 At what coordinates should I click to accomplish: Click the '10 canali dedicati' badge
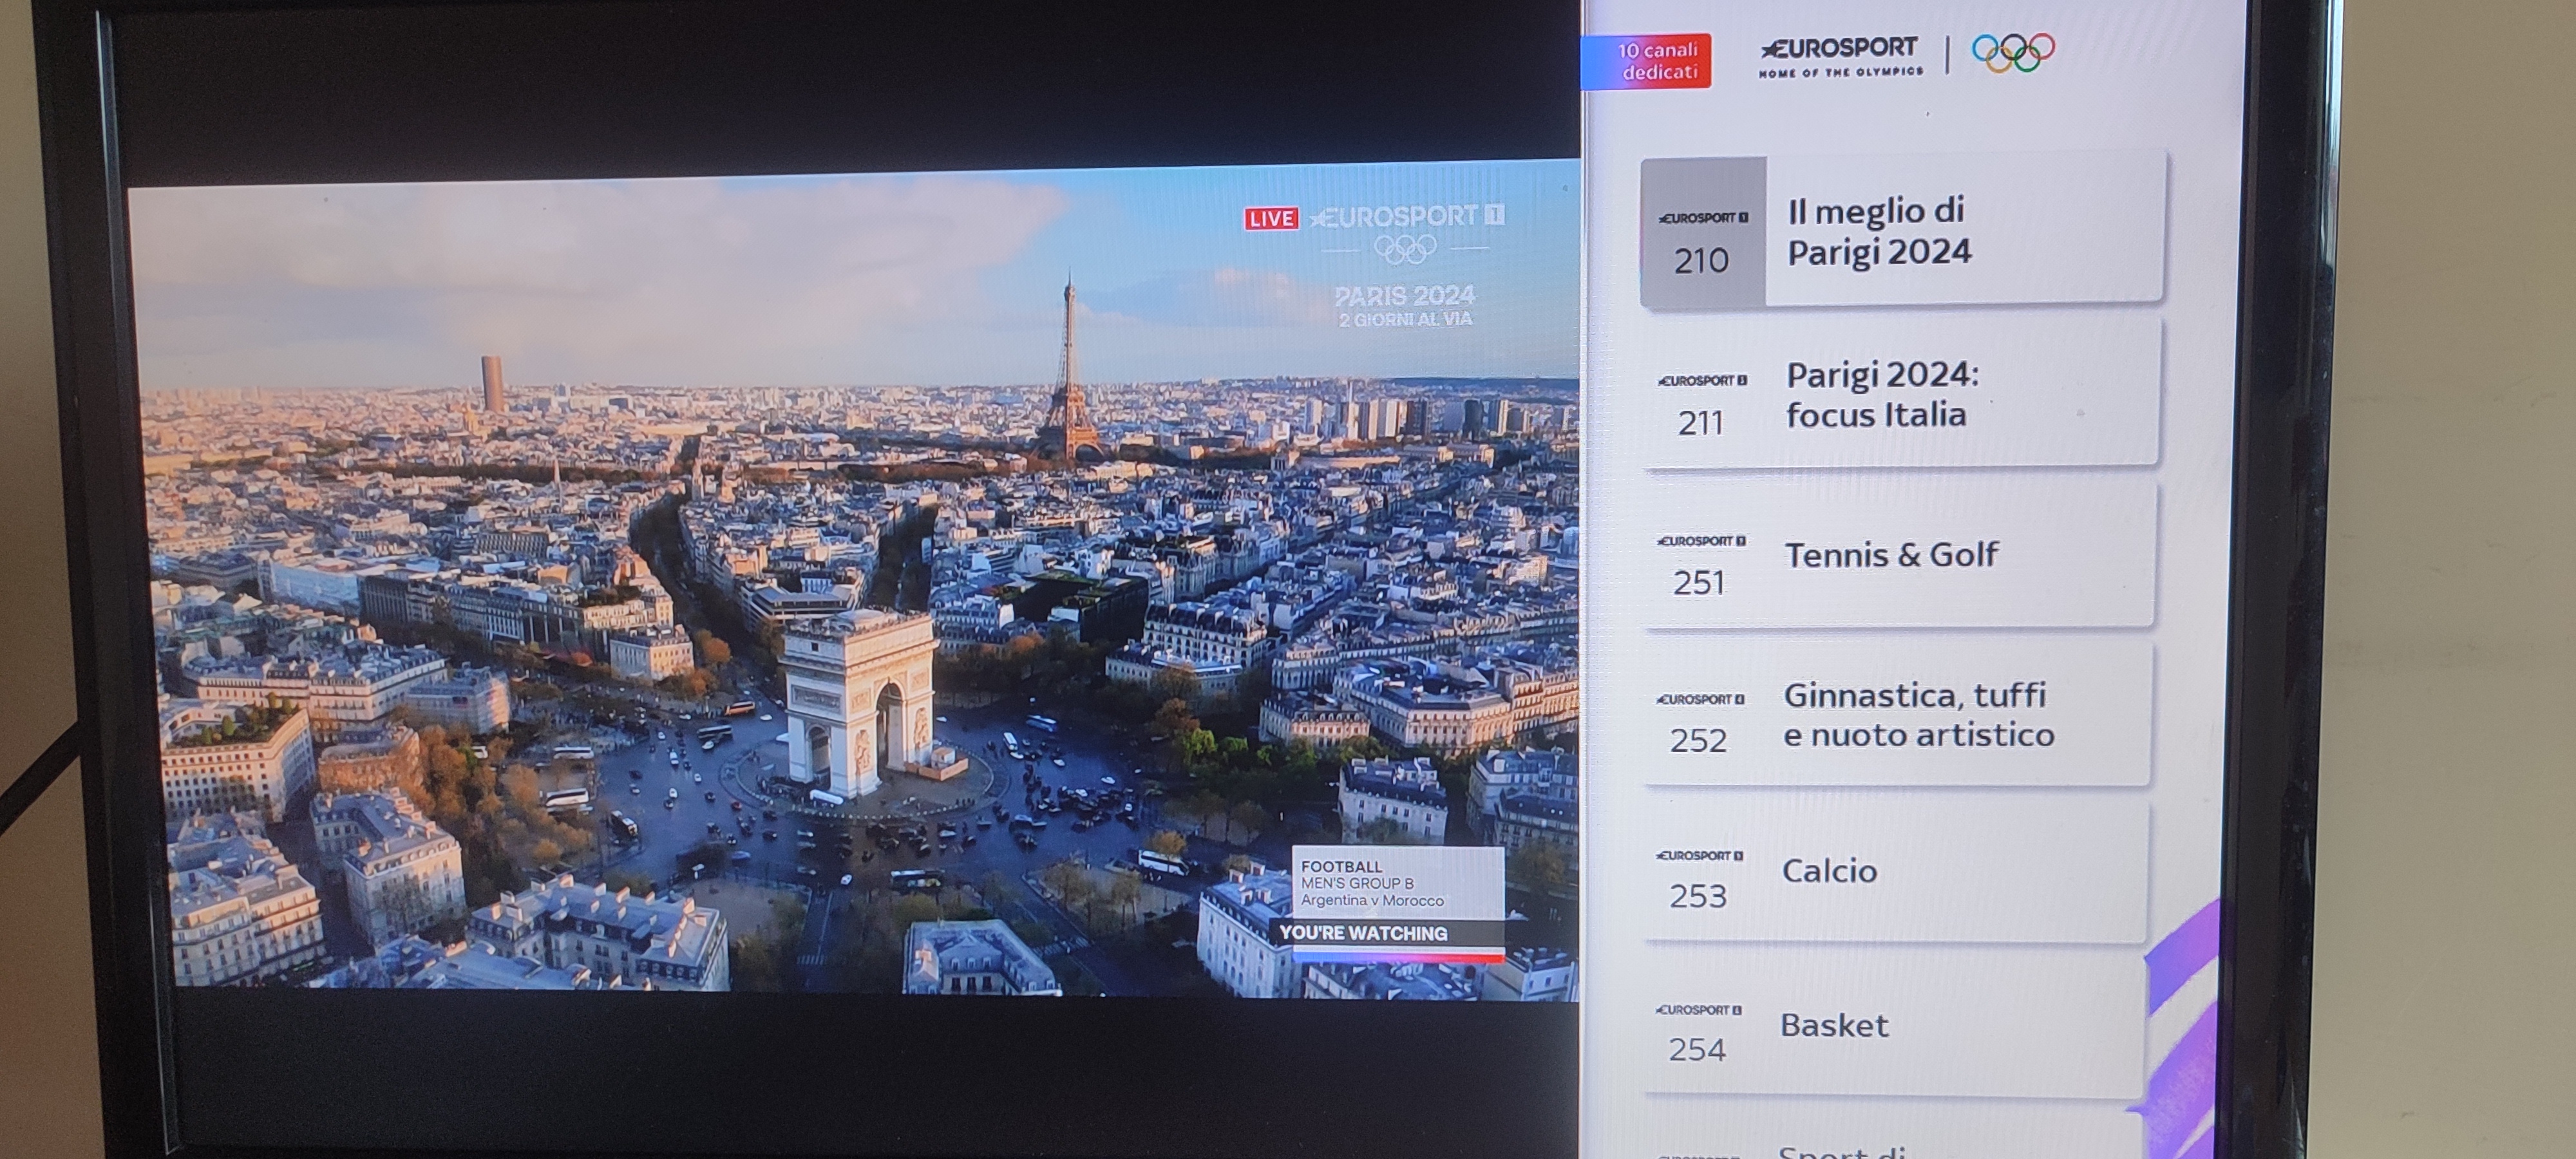click(x=1647, y=61)
